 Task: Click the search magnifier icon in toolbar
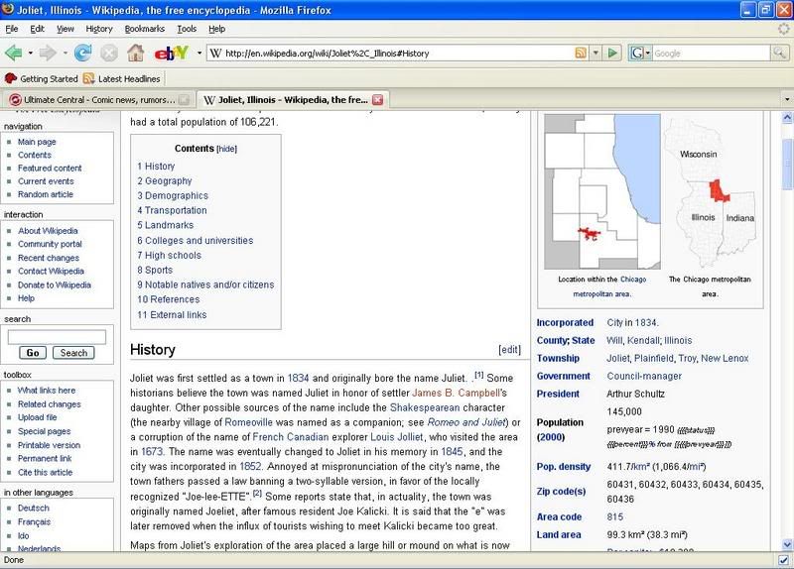(x=779, y=53)
